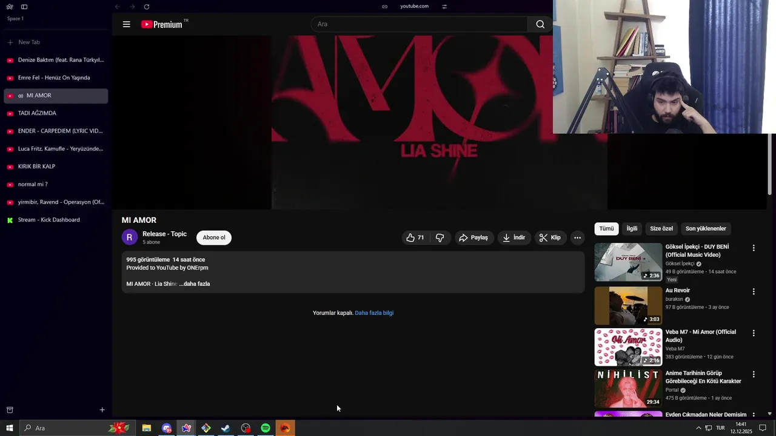776x436 pixels.
Task: Switch to Luca Fritz, Kamufle tab
Action: click(x=56, y=148)
